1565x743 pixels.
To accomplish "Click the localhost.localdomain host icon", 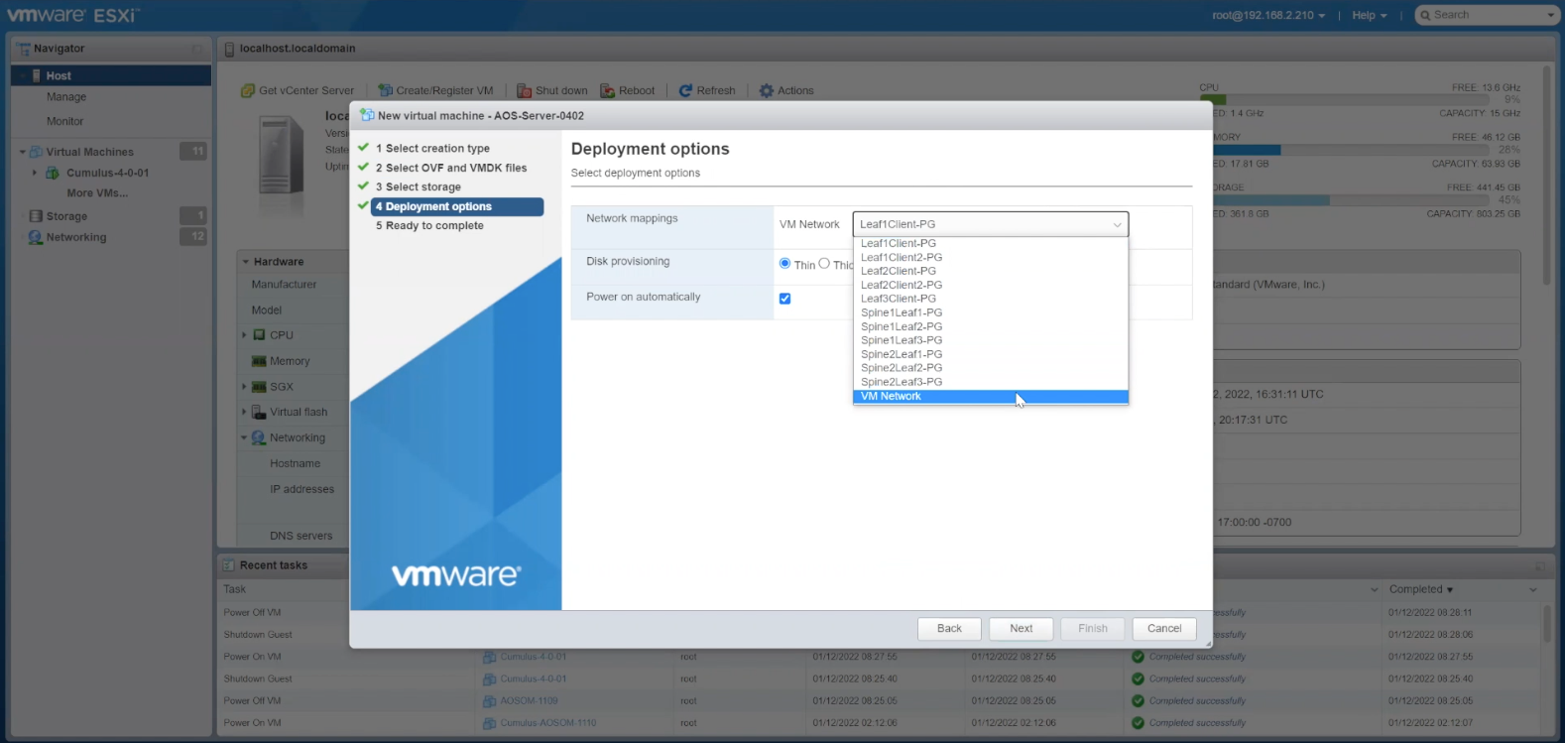I will 230,49.
